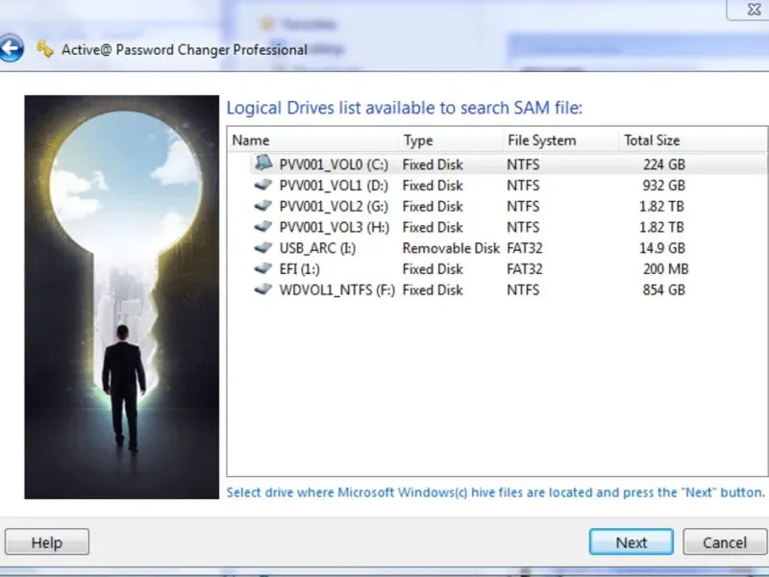769x577 pixels.
Task: Click the drive icon for PVV001_VOL1 (D:)
Action: point(263,185)
